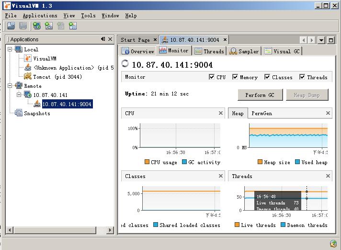The image size is (341, 250).
Task: Switch to the Overview tab
Action: pyautogui.click(x=137, y=51)
